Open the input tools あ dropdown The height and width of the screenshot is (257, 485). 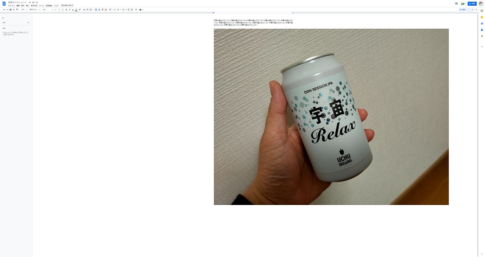click(x=141, y=10)
